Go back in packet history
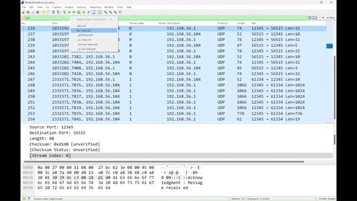The height and width of the screenshot is (201, 357). coord(69,12)
